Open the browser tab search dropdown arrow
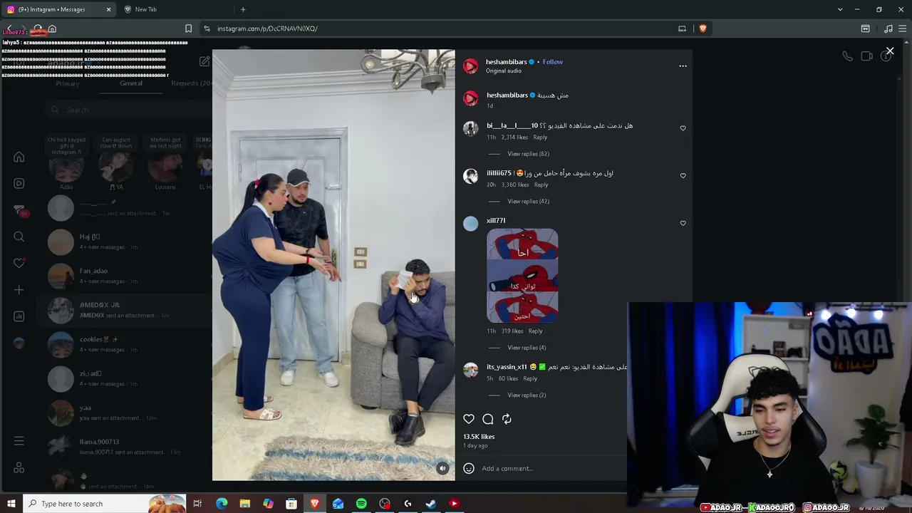Image resolution: width=912 pixels, height=513 pixels. pos(840,9)
